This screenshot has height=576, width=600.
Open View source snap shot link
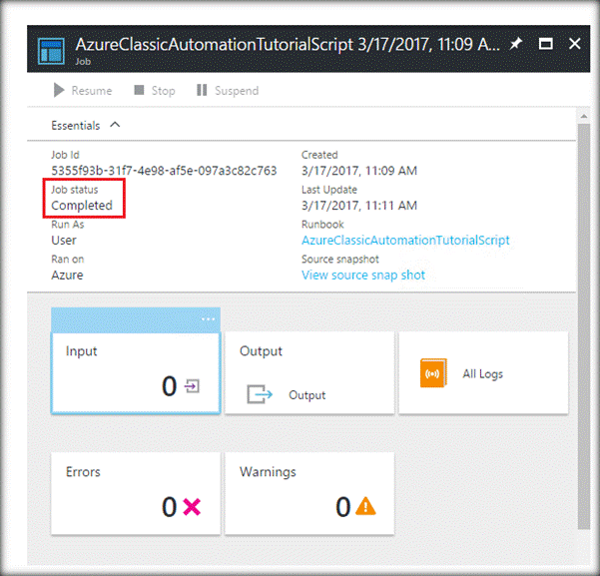pos(363,275)
